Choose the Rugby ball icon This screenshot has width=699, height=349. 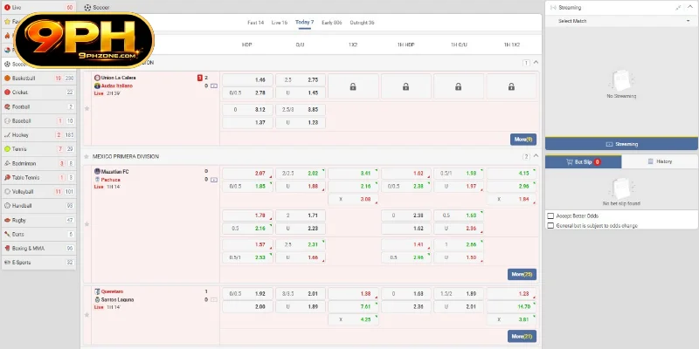[x=7, y=221]
